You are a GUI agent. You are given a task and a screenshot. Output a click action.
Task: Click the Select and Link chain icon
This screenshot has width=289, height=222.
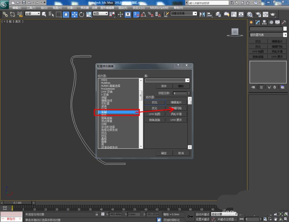(x=5, y=14)
